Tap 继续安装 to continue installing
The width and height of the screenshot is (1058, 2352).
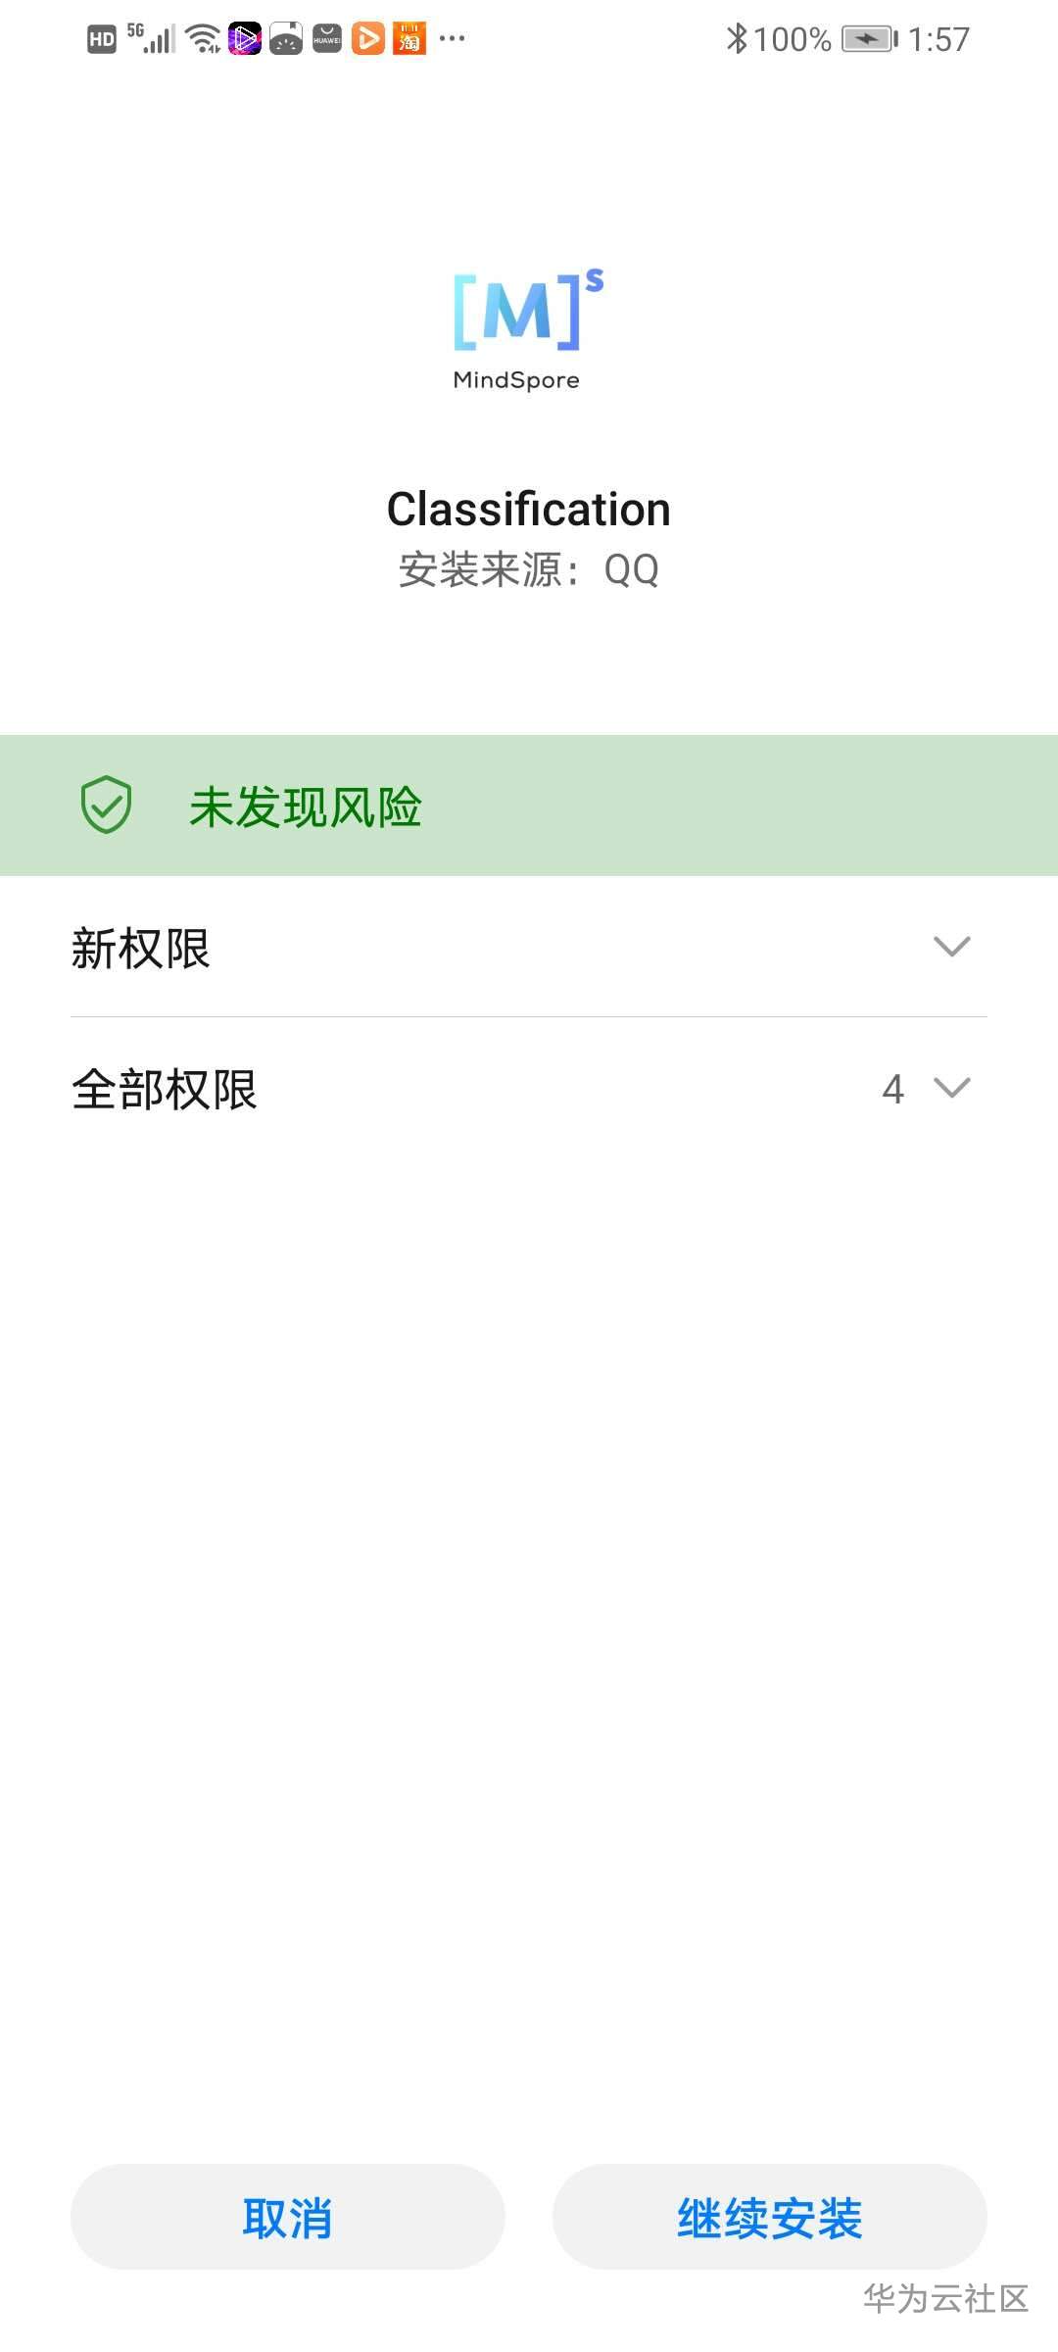point(770,2217)
